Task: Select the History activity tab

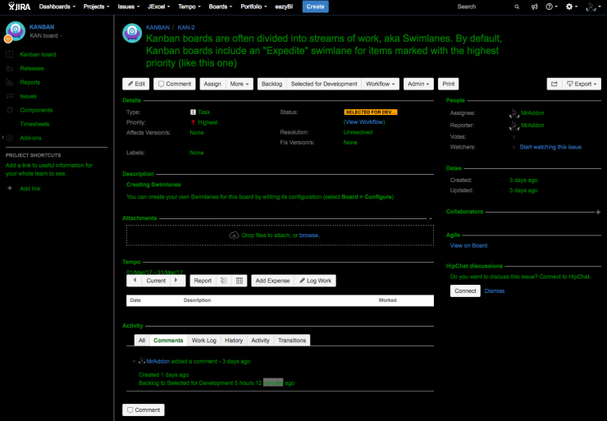Action: click(x=234, y=340)
